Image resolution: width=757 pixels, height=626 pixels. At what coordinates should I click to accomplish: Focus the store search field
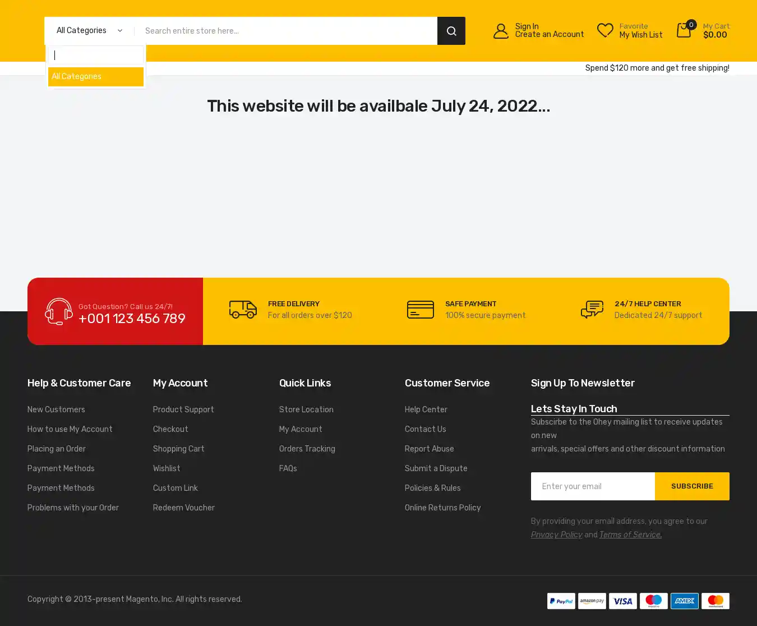pyautogui.click(x=286, y=31)
